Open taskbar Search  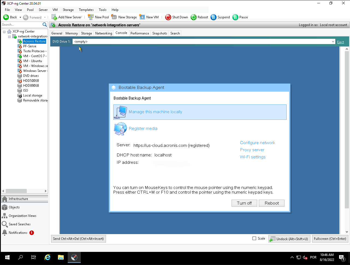(x=20, y=257)
